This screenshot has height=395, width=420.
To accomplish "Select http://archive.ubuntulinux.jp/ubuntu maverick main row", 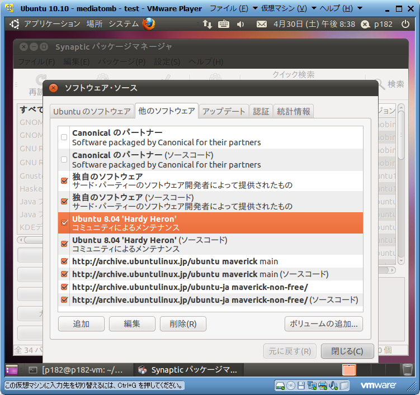I will click(x=210, y=261).
